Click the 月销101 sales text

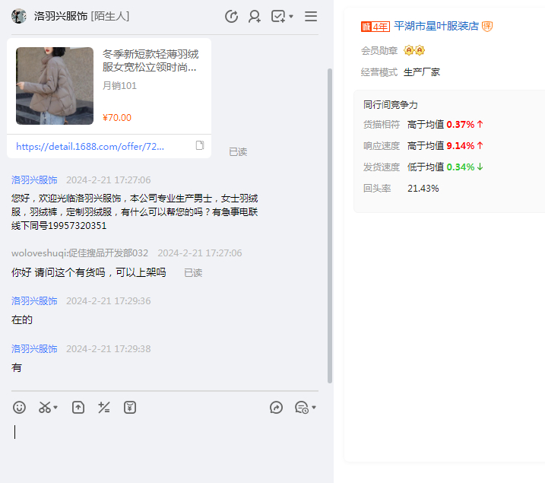[x=119, y=85]
